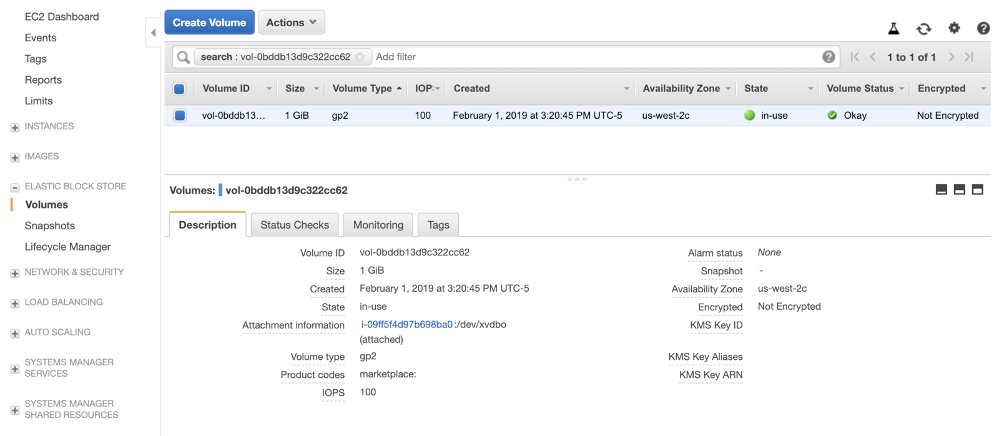The width and height of the screenshot is (999, 436).
Task: Toggle checkbox for volume vol-0bddb13 row
Action: click(x=180, y=115)
